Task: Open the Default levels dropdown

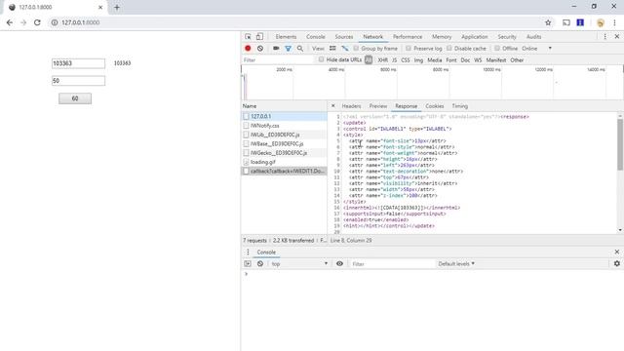Action: click(456, 263)
